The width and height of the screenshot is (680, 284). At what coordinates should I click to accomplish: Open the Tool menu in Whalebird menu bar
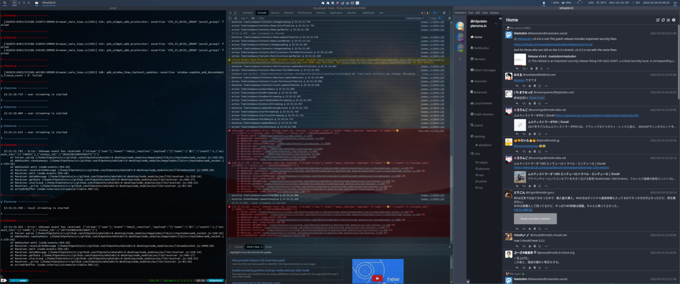coord(471,12)
